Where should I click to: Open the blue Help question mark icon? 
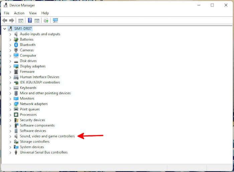(x=30, y=20)
